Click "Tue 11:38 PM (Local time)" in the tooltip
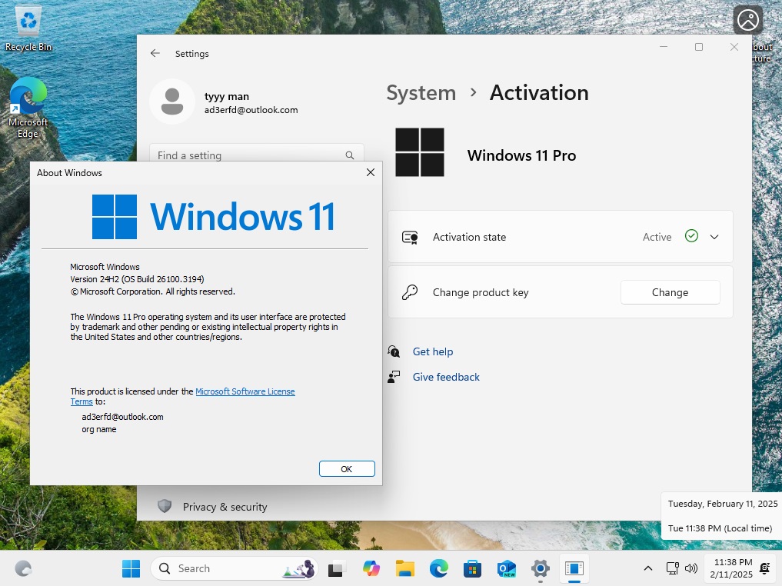Image resolution: width=782 pixels, height=586 pixels. pyautogui.click(x=720, y=528)
